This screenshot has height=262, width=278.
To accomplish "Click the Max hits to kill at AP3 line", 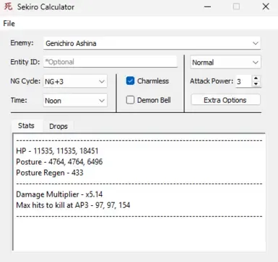I will (73, 205).
